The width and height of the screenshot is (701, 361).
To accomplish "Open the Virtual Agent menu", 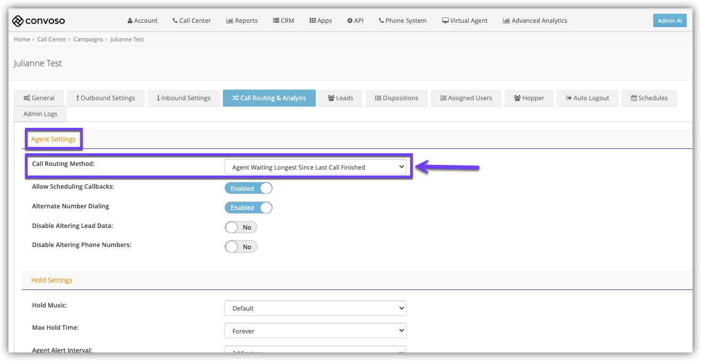I will (x=465, y=21).
